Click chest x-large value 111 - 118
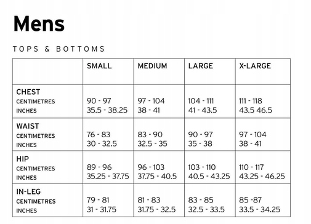 [251, 101]
